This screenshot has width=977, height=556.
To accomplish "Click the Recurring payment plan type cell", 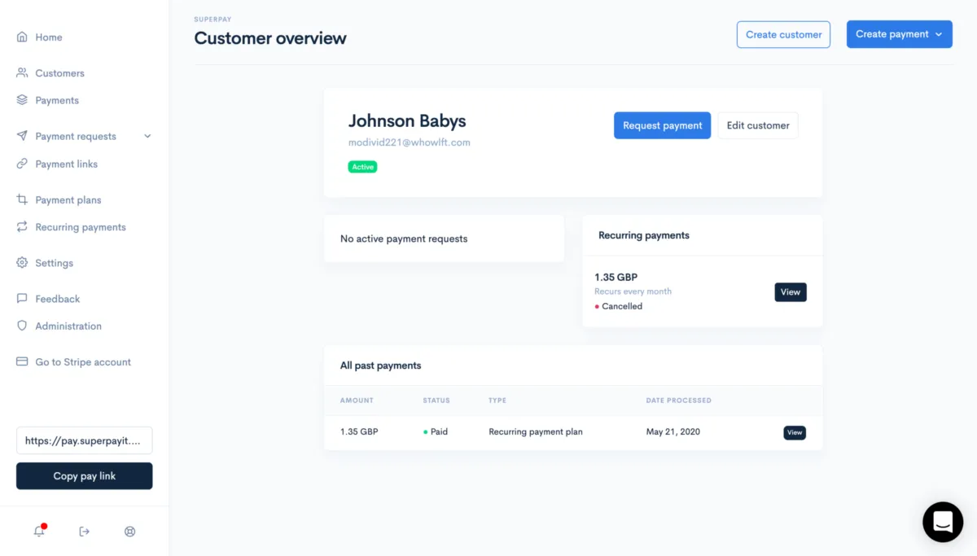I will tap(536, 432).
